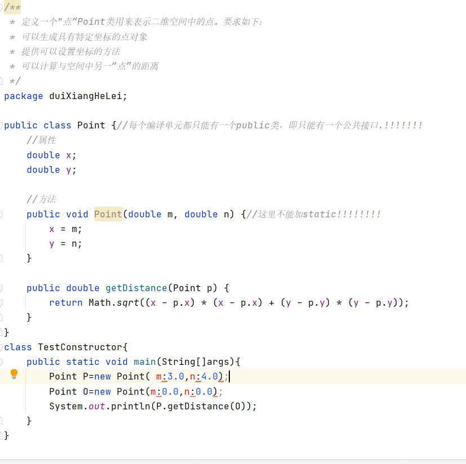The image size is (466, 464).
Task: Click the "println" method call
Action: 131,406
